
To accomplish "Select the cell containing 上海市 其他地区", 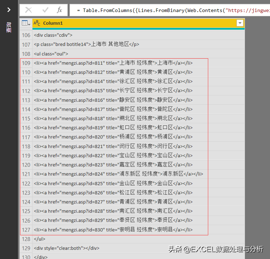I will (138, 45).
